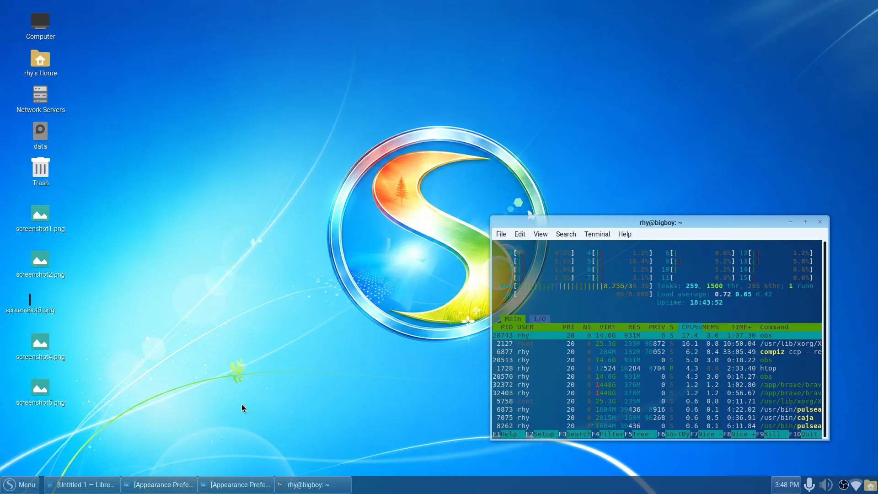Click the 3:48 PM clock applet

pyautogui.click(x=787, y=485)
